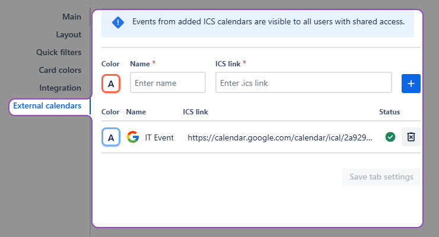The height and width of the screenshot is (237, 439).
Task: Open the Layout tab
Action: pos(68,34)
